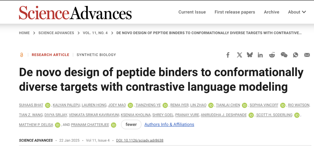This screenshot has width=314, height=146.
Task: Go to Home breadcrumb
Action: (24, 33)
